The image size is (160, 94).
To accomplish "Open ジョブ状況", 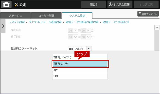I will pos(146,5).
